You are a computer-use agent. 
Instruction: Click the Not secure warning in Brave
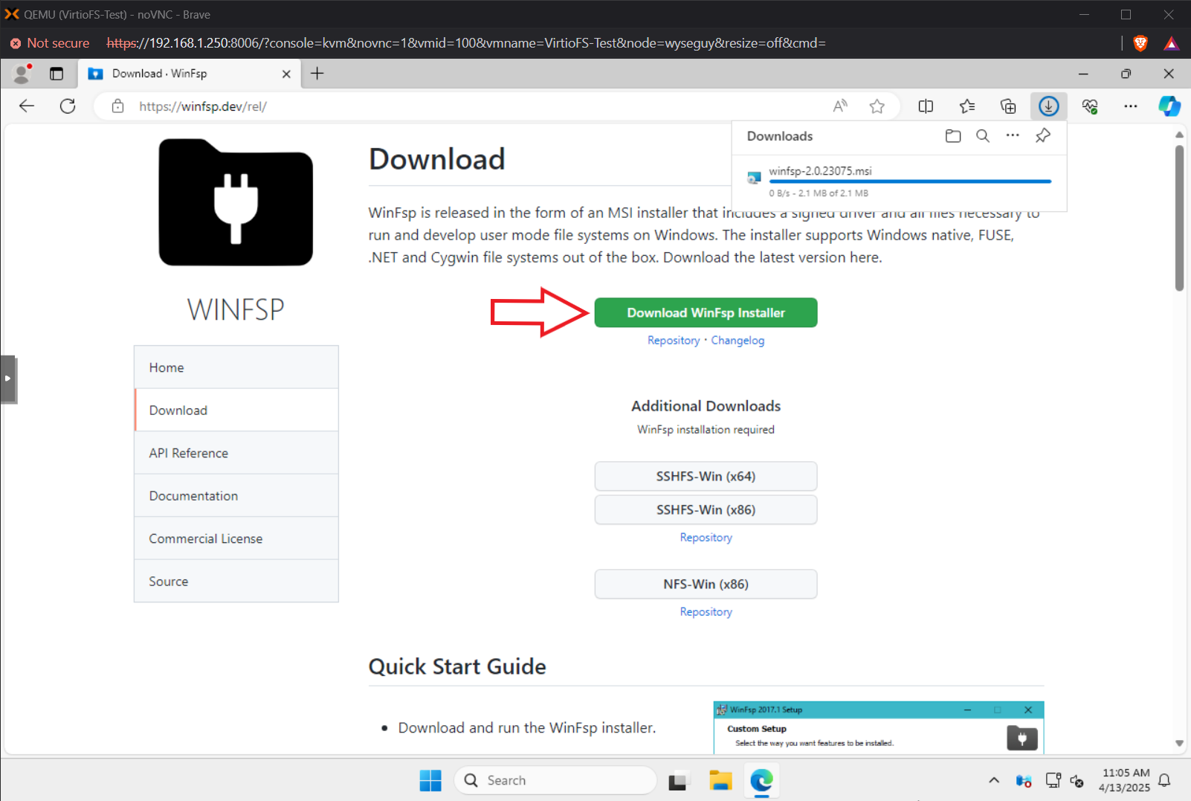[x=51, y=43]
